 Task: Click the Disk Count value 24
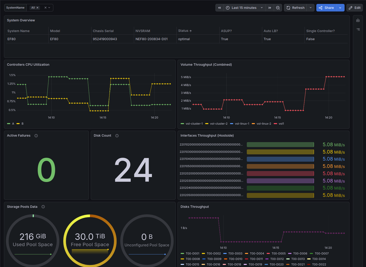click(x=133, y=170)
